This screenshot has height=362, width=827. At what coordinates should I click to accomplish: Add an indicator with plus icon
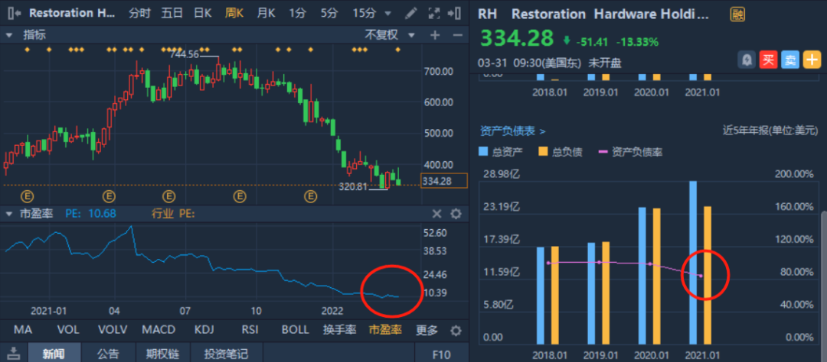(x=435, y=35)
